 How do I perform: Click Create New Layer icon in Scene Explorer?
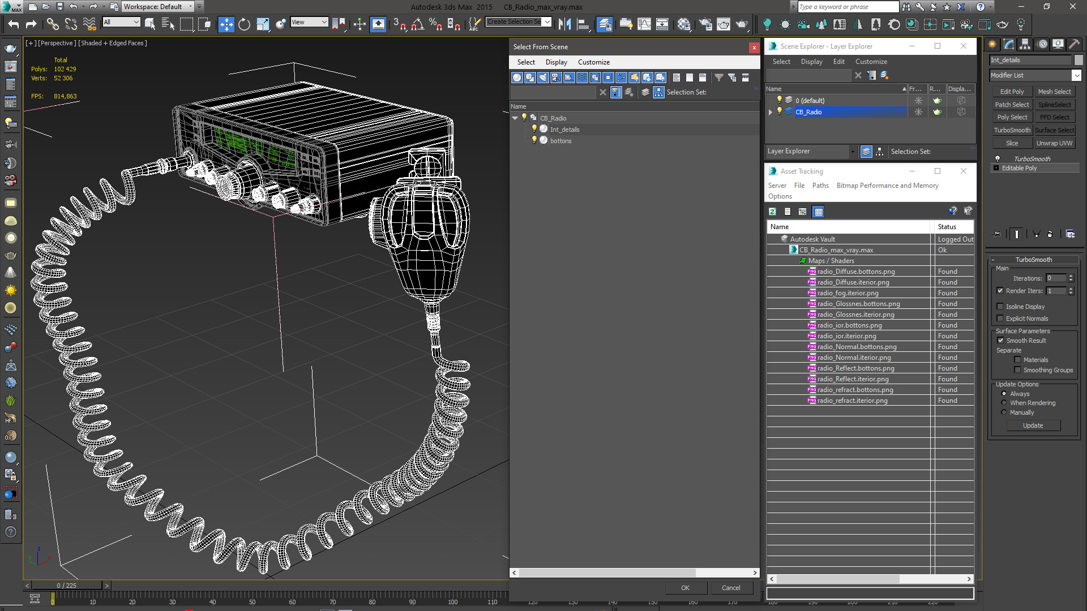click(x=884, y=75)
